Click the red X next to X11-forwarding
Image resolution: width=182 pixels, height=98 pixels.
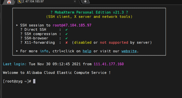[67, 43]
